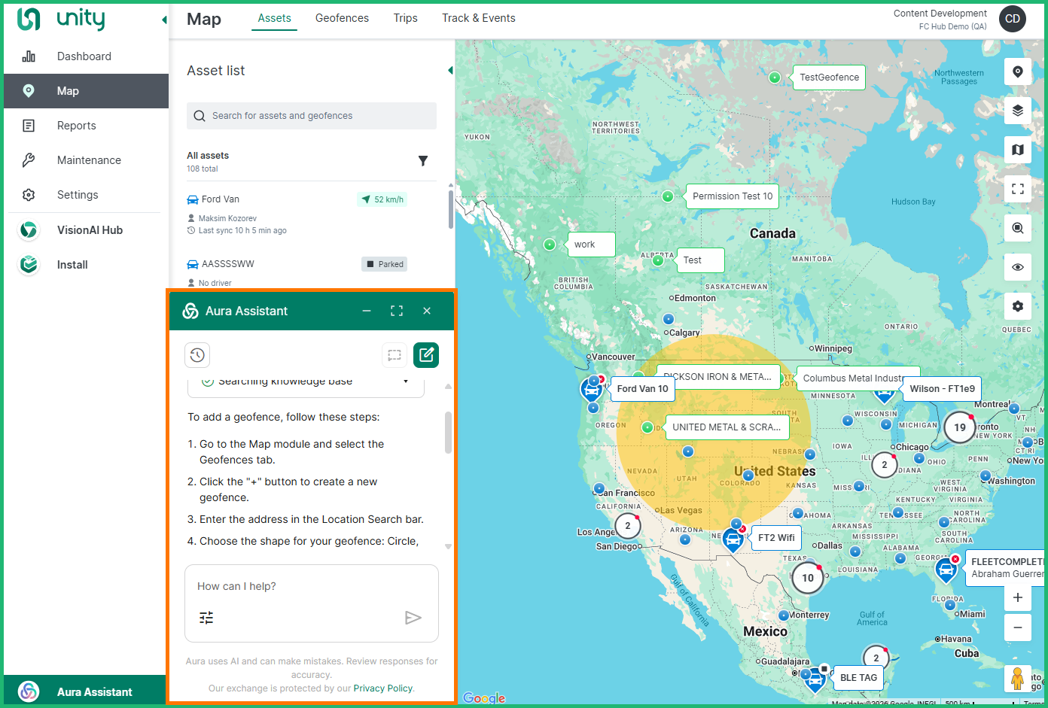This screenshot has height=708, width=1048.
Task: Expand the Aura Assistant panel
Action: pyautogui.click(x=397, y=311)
